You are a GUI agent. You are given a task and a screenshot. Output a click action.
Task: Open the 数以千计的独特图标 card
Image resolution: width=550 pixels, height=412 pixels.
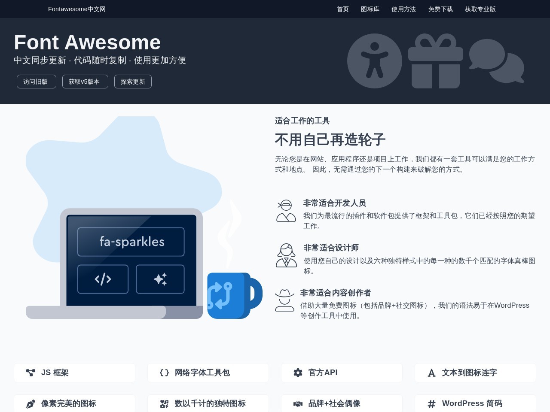pos(208,403)
